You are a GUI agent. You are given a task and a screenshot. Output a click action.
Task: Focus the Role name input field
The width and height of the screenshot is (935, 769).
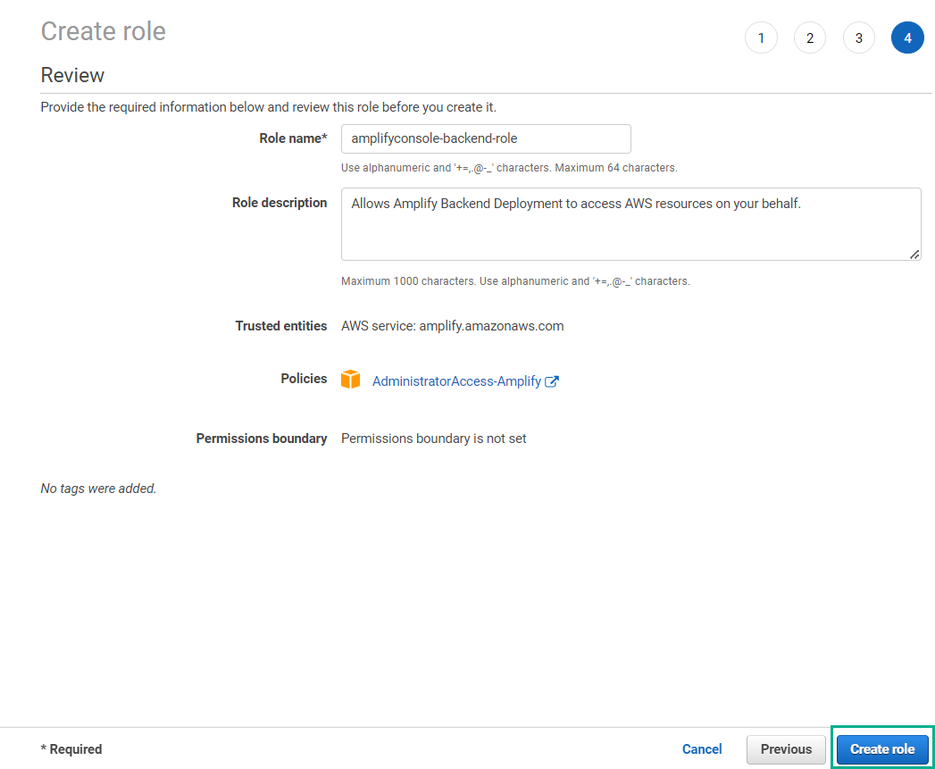(x=486, y=138)
